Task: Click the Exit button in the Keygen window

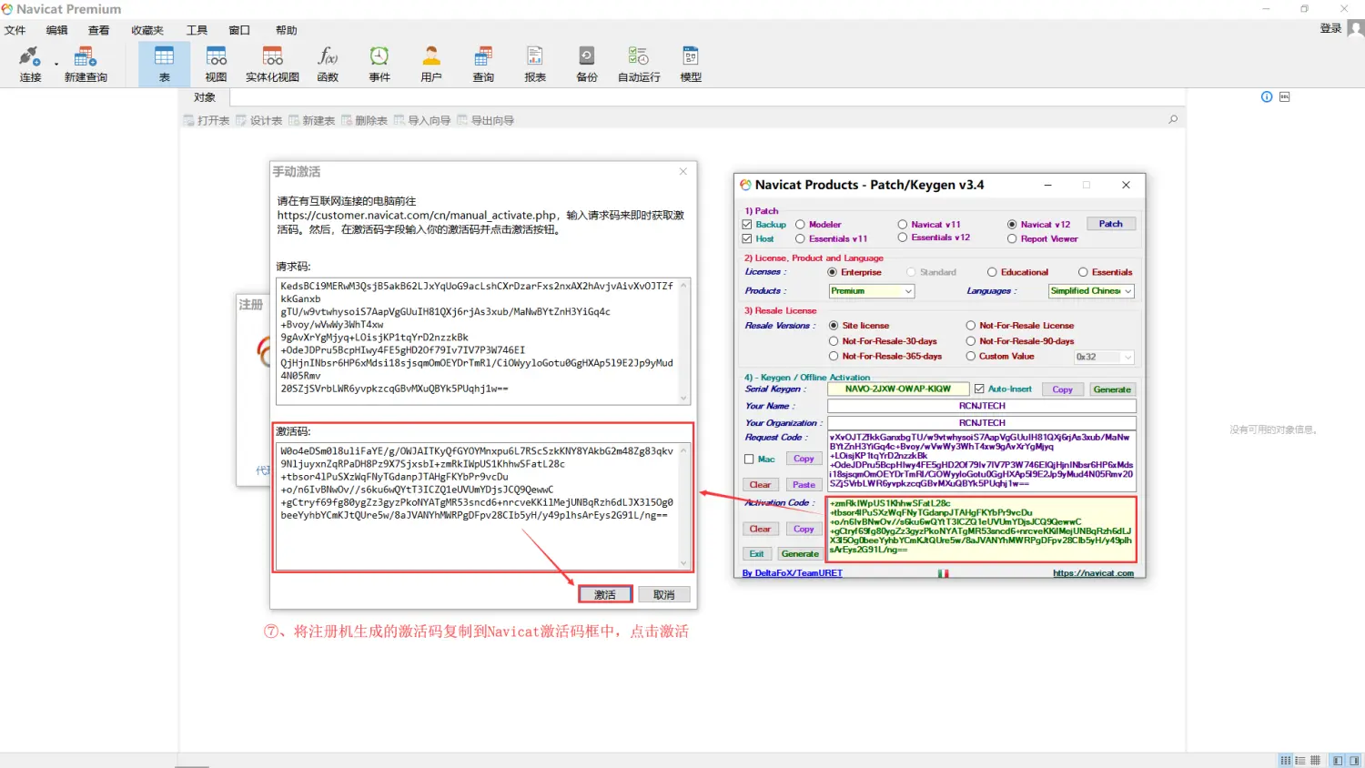Action: coord(757,554)
